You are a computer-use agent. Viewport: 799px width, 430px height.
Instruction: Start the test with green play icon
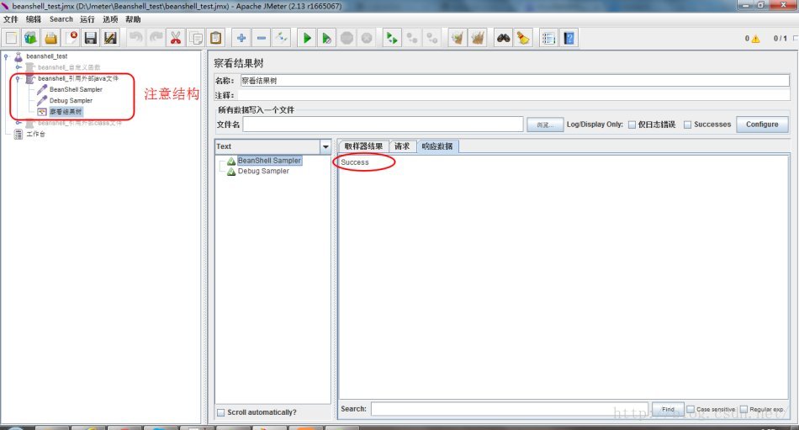[307, 38]
